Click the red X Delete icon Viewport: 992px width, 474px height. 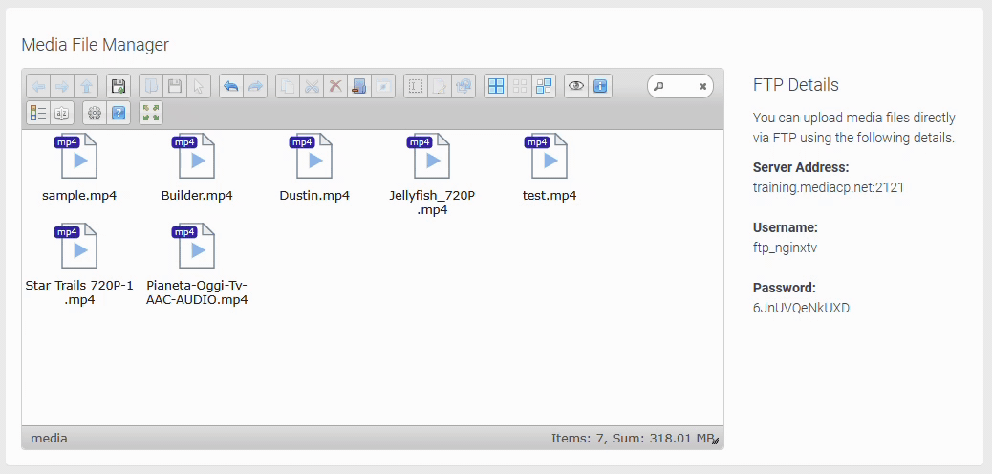coord(335,86)
